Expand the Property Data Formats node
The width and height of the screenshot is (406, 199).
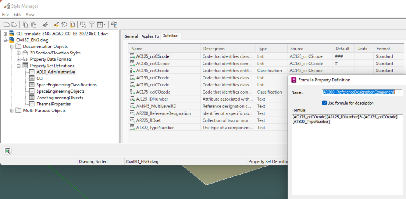point(18,60)
